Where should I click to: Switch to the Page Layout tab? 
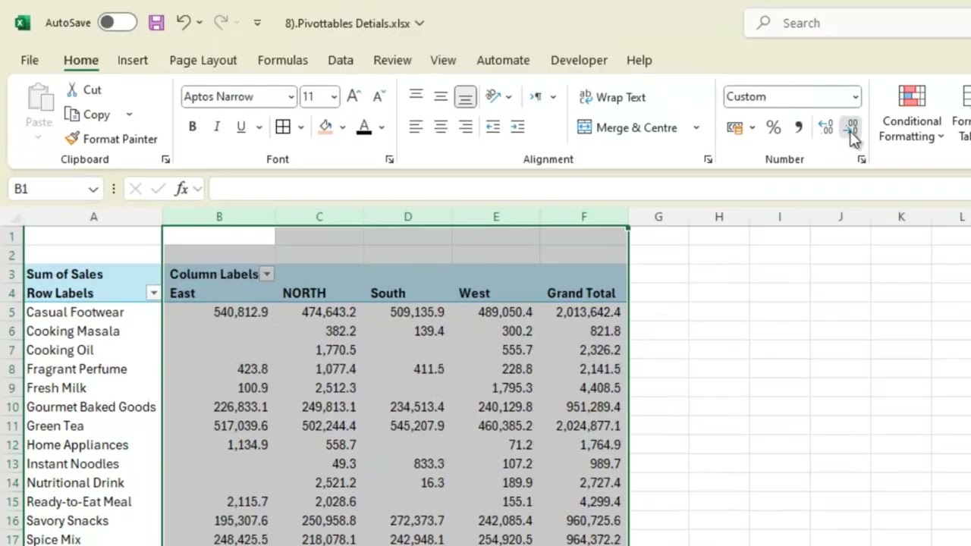click(x=203, y=60)
